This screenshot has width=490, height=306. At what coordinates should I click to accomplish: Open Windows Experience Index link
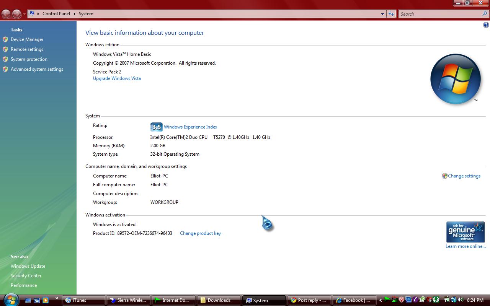[190, 127]
